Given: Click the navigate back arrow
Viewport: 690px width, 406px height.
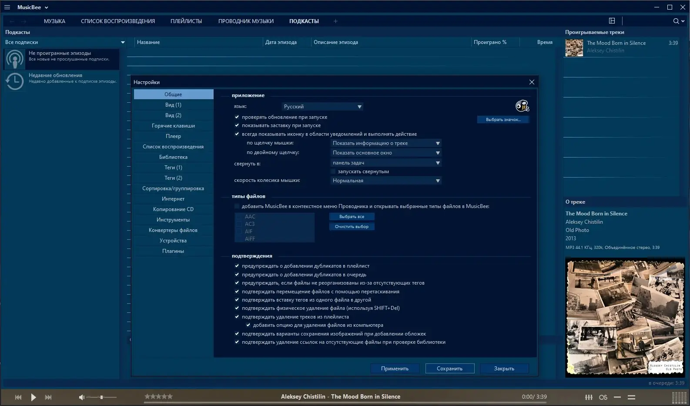Looking at the screenshot, I should click(12, 21).
